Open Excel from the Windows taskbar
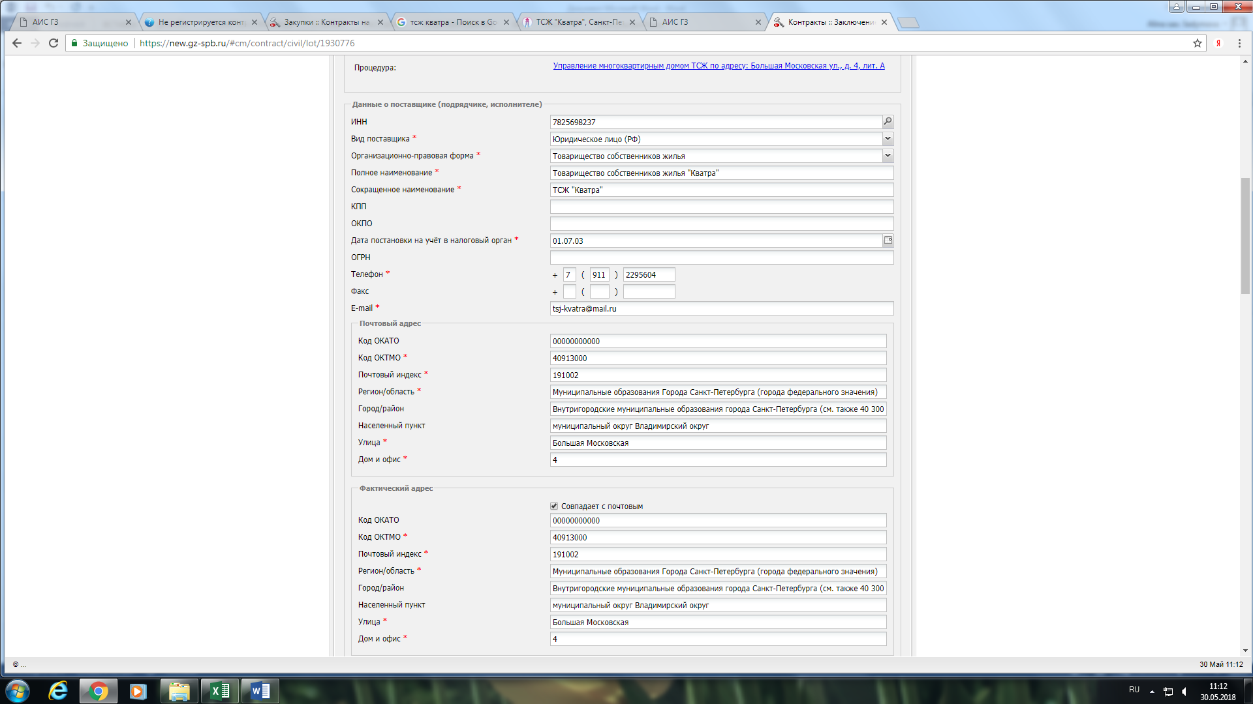Image resolution: width=1253 pixels, height=704 pixels. click(220, 690)
